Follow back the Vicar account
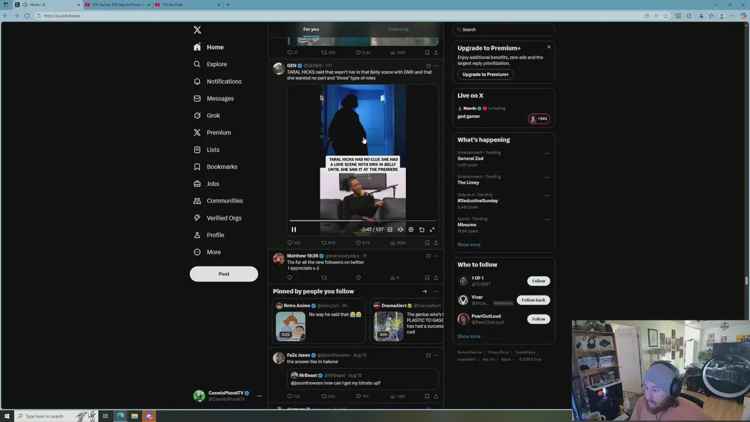This screenshot has height=422, width=750. 533,300
